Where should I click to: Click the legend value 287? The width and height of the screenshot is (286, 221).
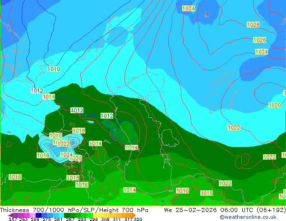click(70, 219)
